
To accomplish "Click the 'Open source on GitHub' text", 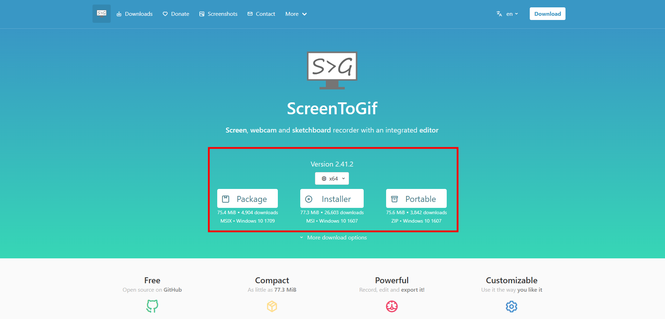I will pyautogui.click(x=152, y=290).
